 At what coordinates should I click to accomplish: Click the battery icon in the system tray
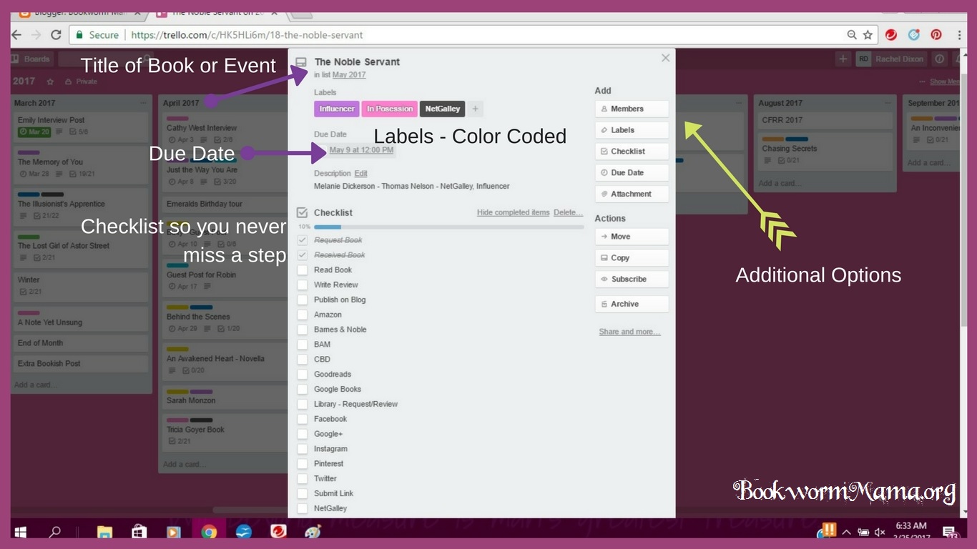(x=863, y=533)
